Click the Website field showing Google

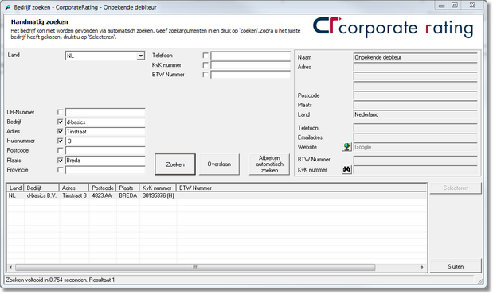(415, 147)
